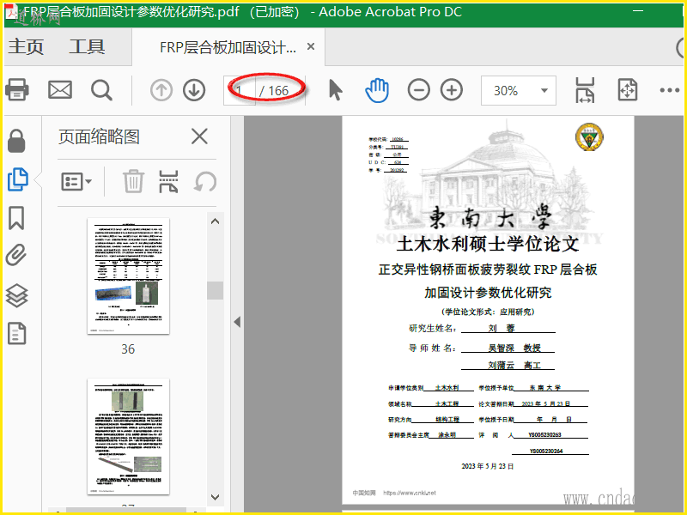Minimize the Adobe Acrobat window
The image size is (687, 515).
point(638,11)
